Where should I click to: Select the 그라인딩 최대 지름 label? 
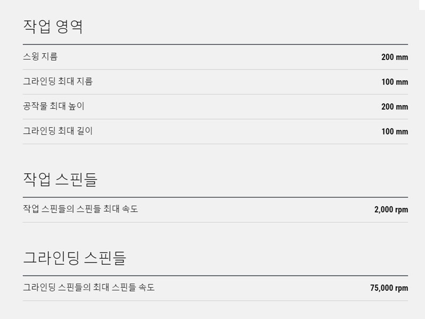58,81
